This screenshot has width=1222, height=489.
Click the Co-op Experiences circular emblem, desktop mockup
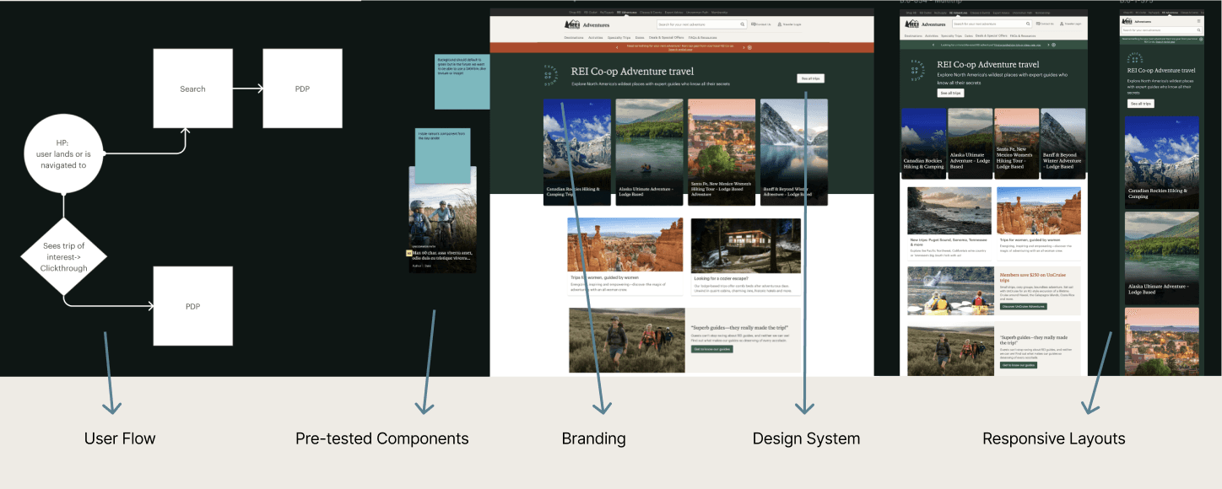pyautogui.click(x=551, y=77)
